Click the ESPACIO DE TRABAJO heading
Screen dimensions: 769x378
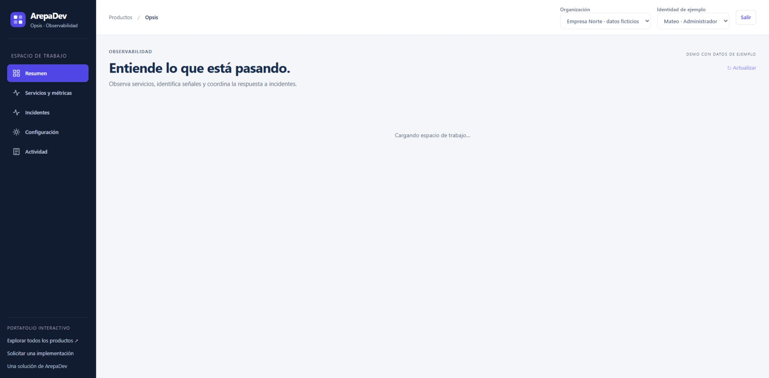click(39, 56)
